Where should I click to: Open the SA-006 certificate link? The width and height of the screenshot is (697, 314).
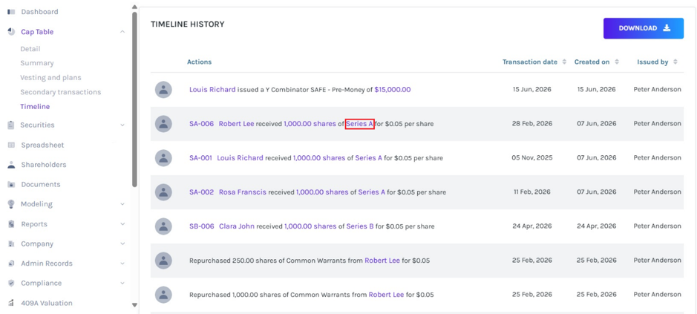coord(201,124)
